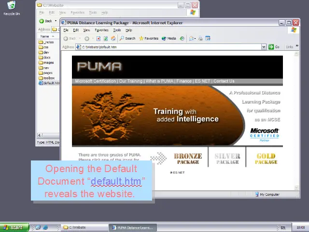Open the Recycle Bin desktop icon
Viewport: 309px width, 232px height.
(x=12, y=8)
